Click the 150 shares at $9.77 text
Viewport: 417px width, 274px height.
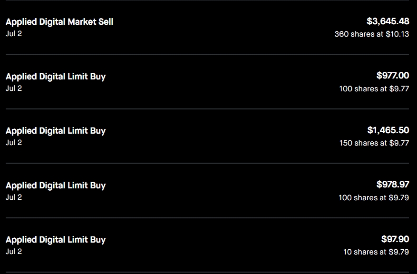click(374, 143)
